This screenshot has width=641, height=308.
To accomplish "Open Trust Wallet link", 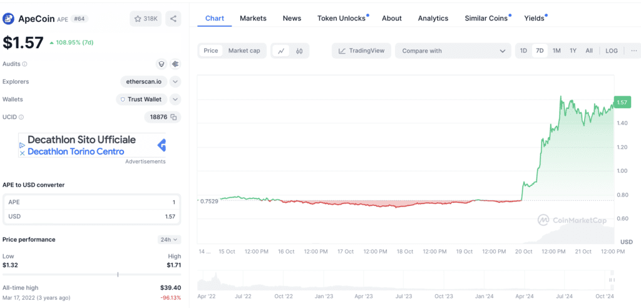I will pos(141,100).
